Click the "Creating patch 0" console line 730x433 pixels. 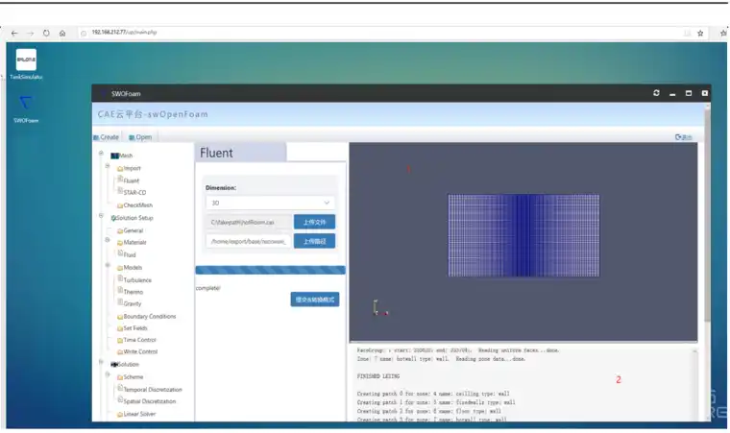pos(433,394)
